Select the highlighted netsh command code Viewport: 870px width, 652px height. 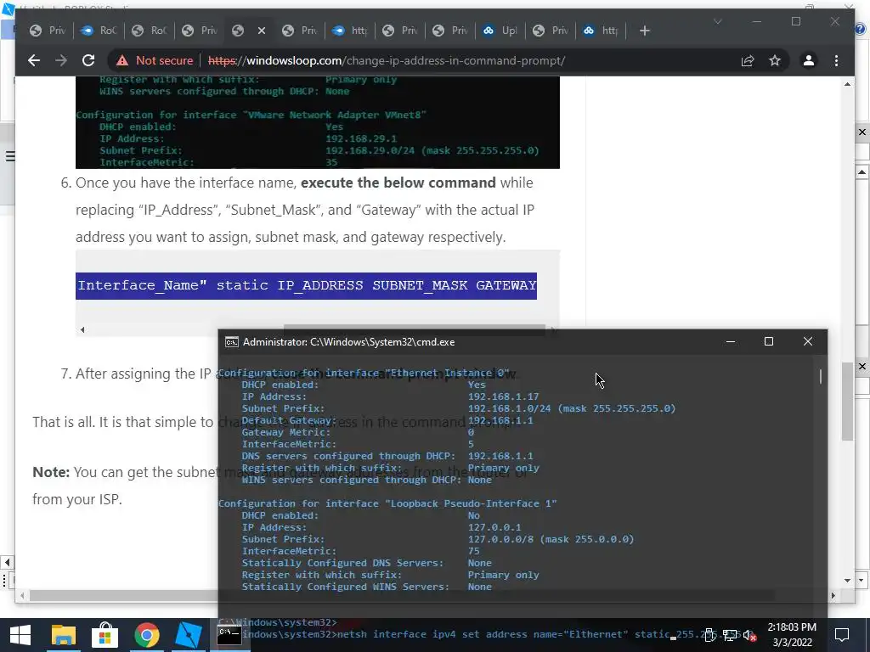(x=306, y=285)
